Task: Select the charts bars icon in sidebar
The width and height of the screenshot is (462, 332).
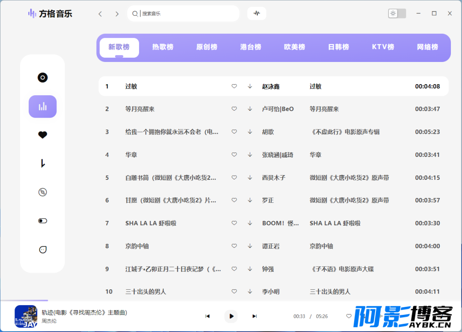Action: coord(42,106)
